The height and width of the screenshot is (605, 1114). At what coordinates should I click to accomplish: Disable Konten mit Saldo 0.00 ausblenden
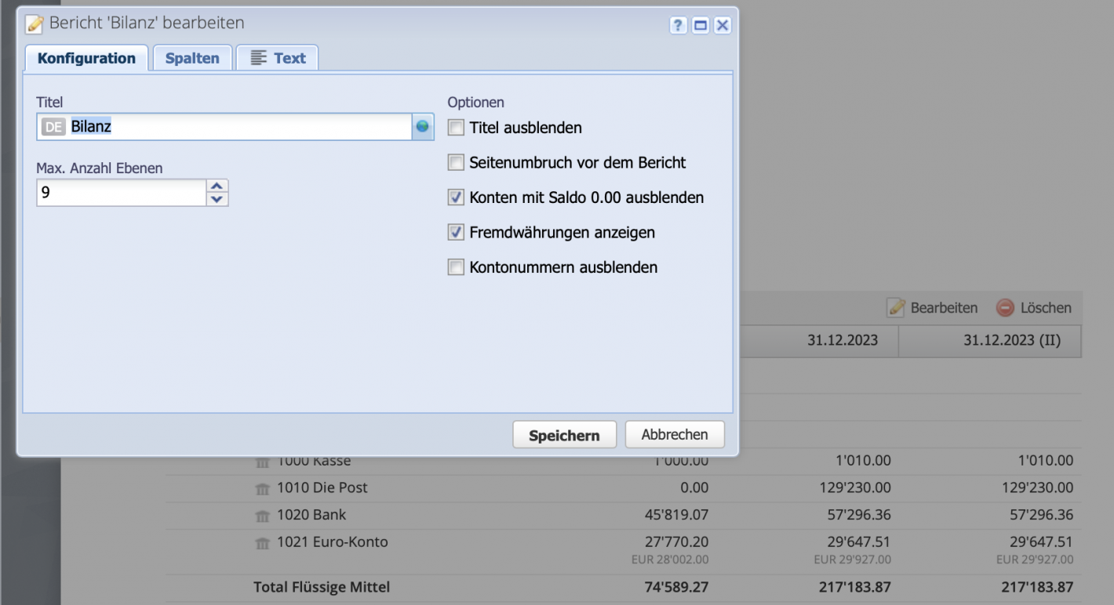[x=455, y=197]
